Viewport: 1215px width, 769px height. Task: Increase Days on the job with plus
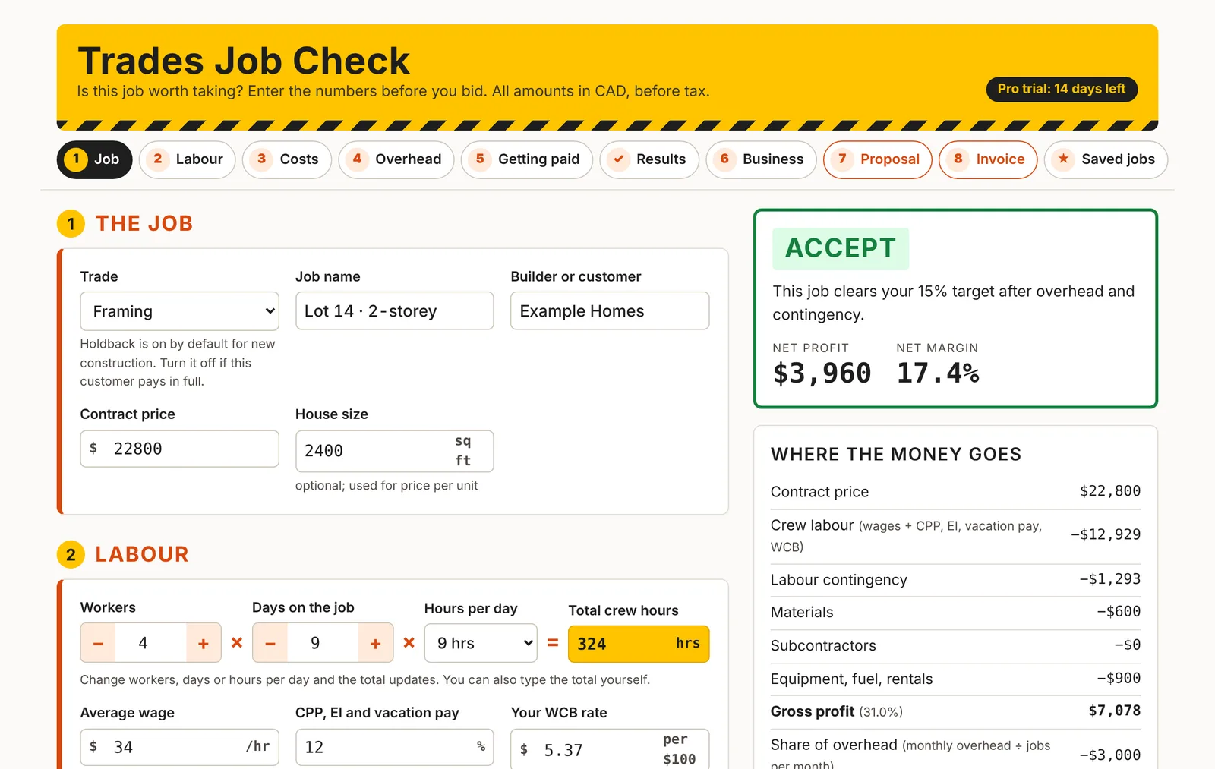pos(375,644)
